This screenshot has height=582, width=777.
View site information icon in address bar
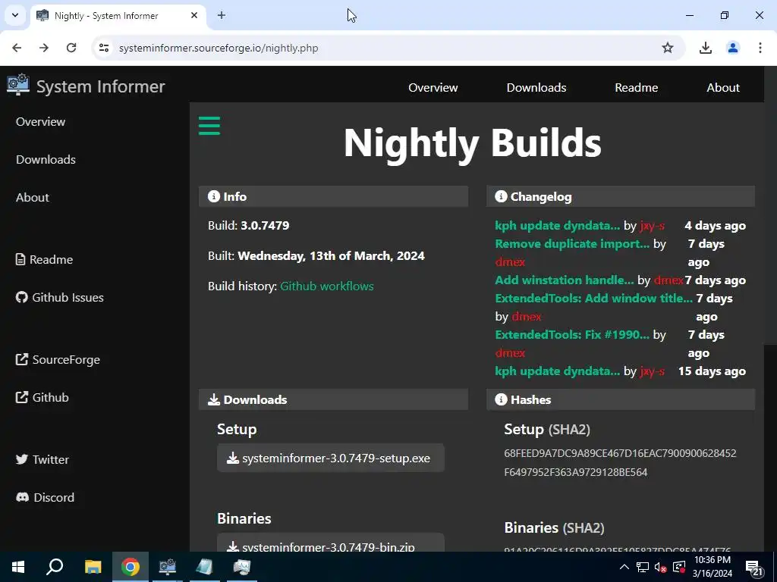pos(103,48)
